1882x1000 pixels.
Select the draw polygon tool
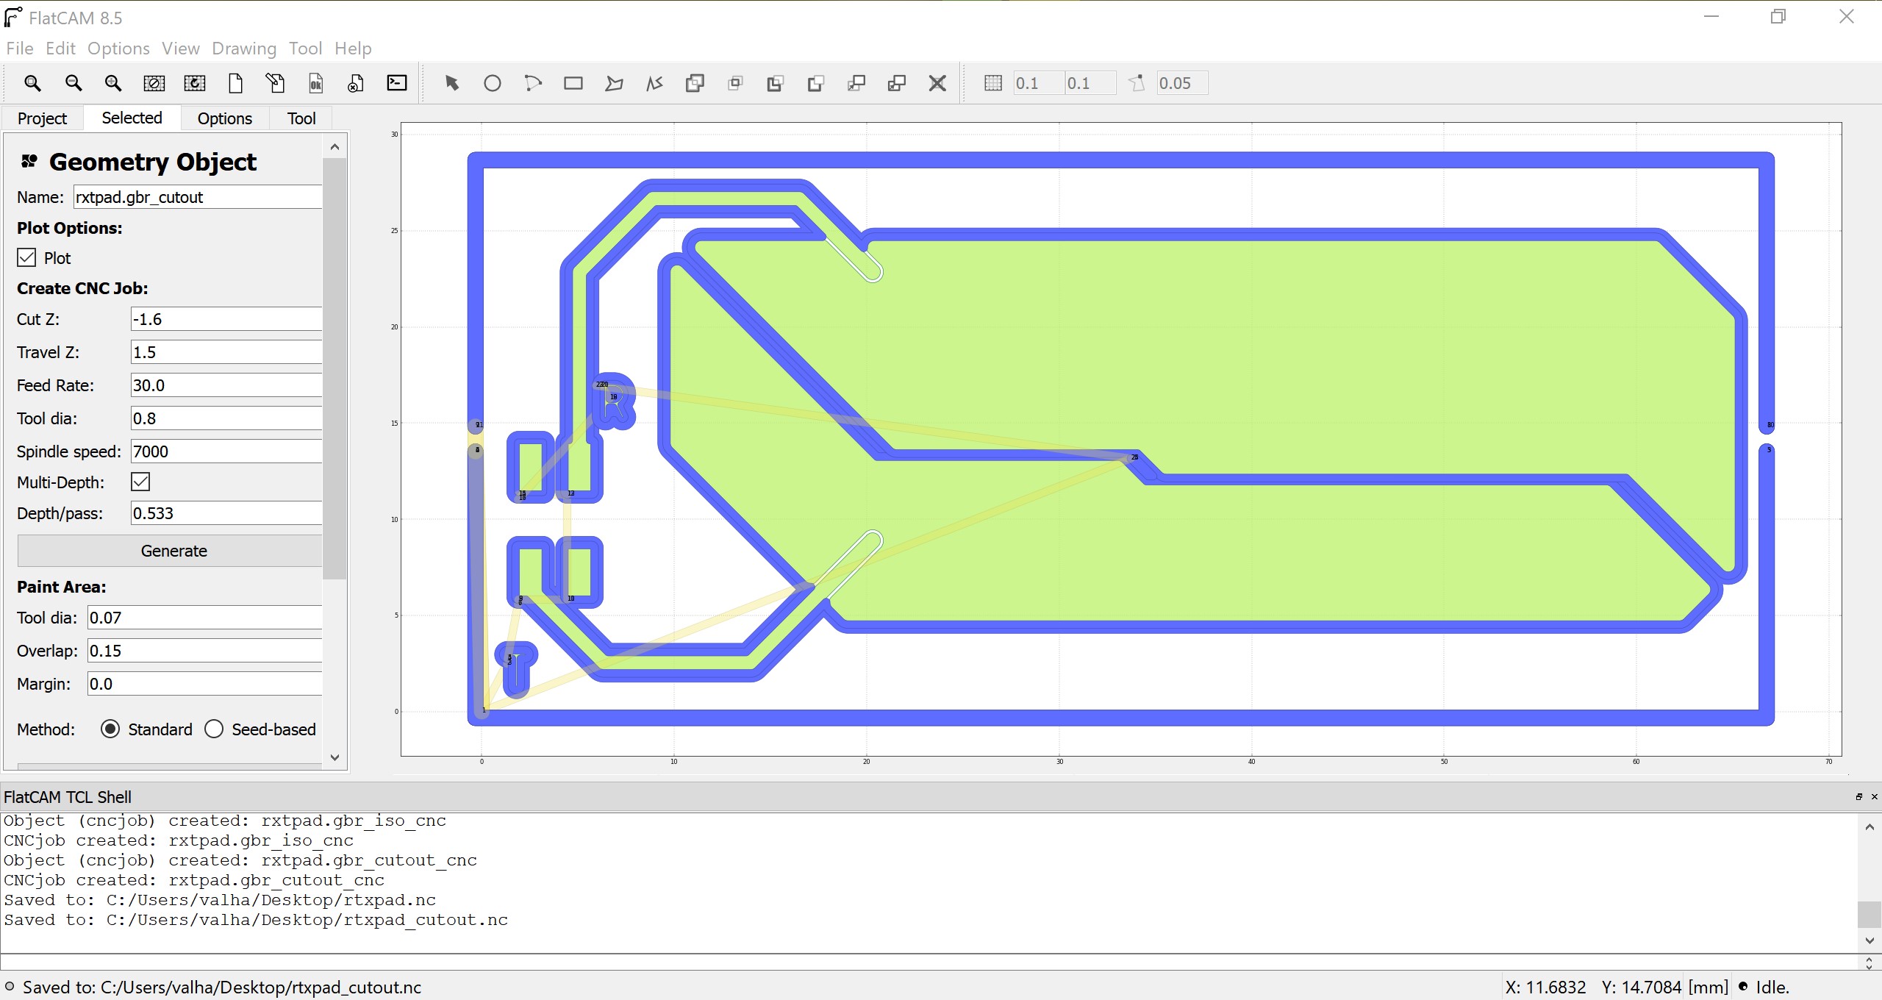pos(614,83)
